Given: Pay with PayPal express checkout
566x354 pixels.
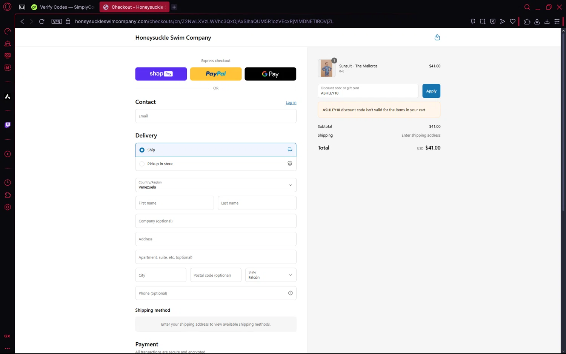Looking at the screenshot, I should tap(216, 74).
